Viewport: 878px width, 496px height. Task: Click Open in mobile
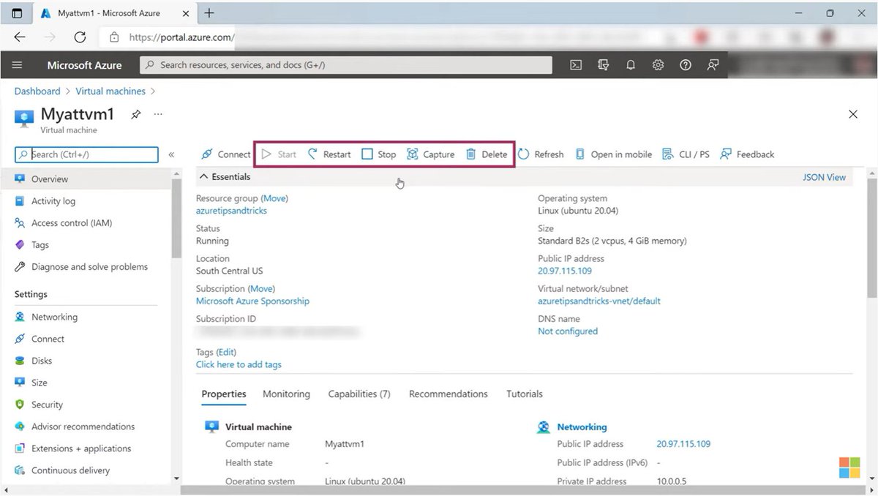coord(613,154)
